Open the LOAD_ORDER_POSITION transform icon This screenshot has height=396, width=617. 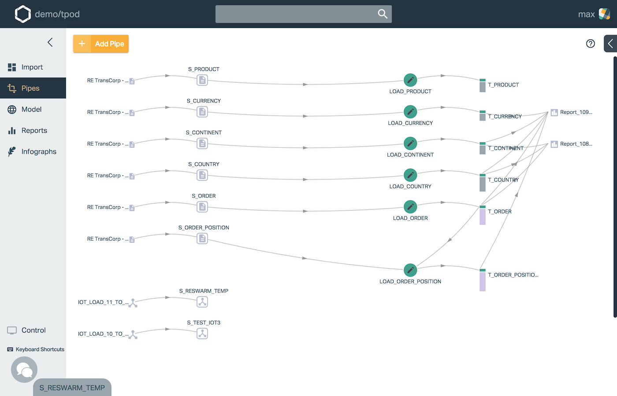410,270
